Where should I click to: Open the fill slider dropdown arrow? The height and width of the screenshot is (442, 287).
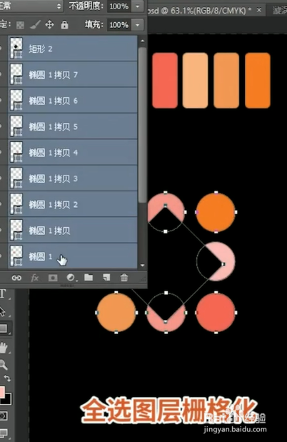pos(138,25)
